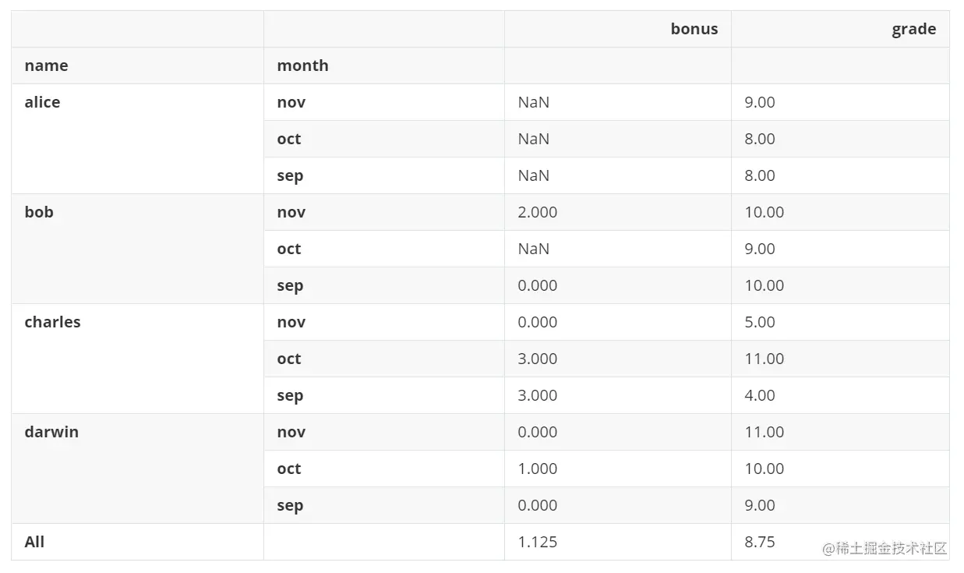Click bob's nov bonus value 2.000
The width and height of the screenshot is (964, 573).
[537, 213]
